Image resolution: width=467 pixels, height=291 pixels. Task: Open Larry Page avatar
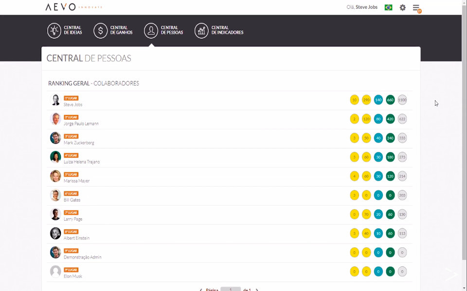click(55, 214)
